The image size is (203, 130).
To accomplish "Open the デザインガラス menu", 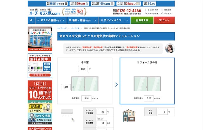I will pyautogui.click(x=115, y=20).
